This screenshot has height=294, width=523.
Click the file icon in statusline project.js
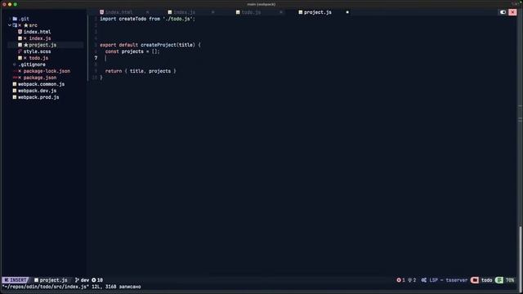click(x=36, y=280)
